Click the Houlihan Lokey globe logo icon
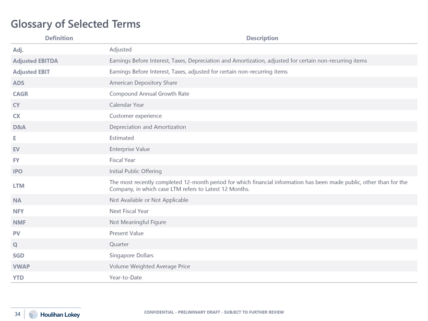The image size is (428, 321). (33, 314)
